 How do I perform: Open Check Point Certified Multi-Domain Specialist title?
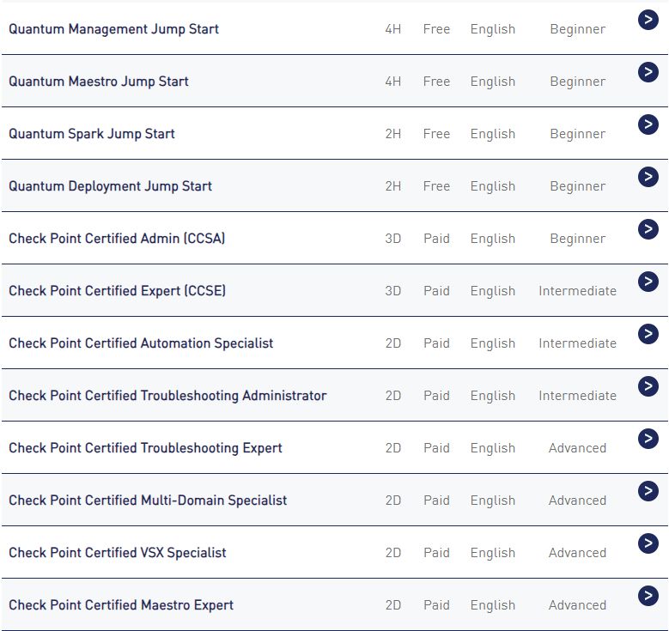click(148, 501)
